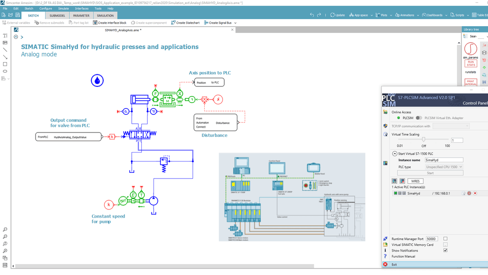Image resolution: width=488 pixels, height=275 pixels.
Task: Click the SIMATIC hardware topology image
Action: (x=292, y=197)
